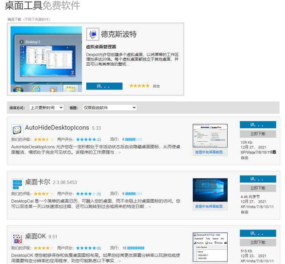Click DesktopCal editor rating stars
The image size is (285, 264).
click(x=44, y=194)
